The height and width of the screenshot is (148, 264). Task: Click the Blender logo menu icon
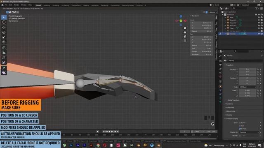click(2, 5)
